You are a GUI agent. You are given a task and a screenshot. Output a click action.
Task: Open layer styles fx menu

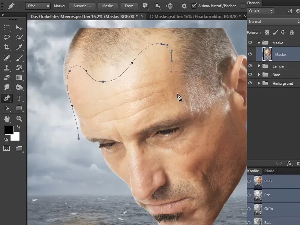tap(289, 163)
